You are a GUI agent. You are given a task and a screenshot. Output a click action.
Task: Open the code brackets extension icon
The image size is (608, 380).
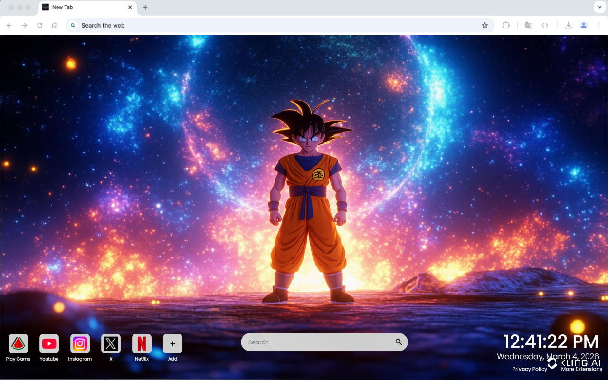(545, 25)
